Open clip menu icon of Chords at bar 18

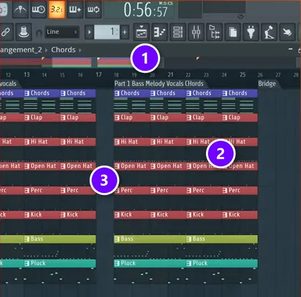pyautogui.click(x=117, y=93)
